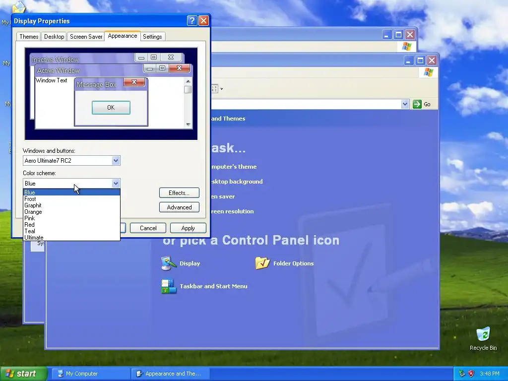Click the taskbar clock showing 3:48 PM
508x381 pixels.
coord(490,374)
